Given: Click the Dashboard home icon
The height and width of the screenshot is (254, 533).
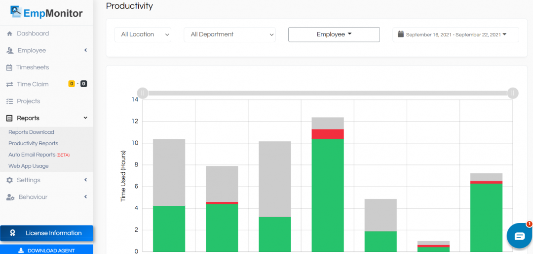Looking at the screenshot, I should point(9,34).
